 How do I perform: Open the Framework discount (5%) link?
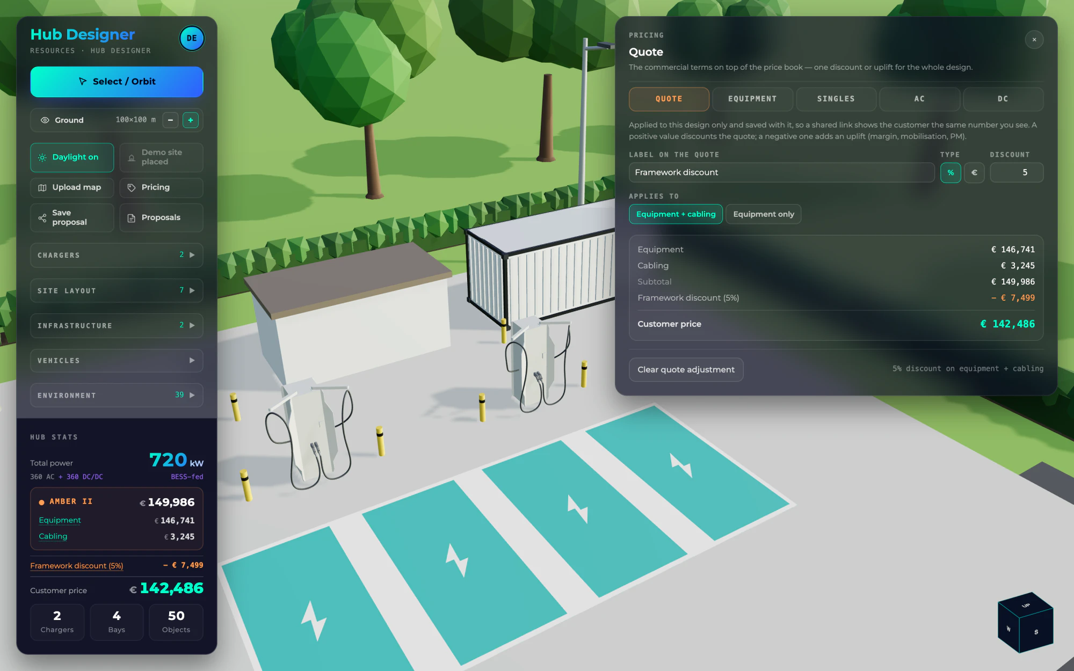click(76, 566)
